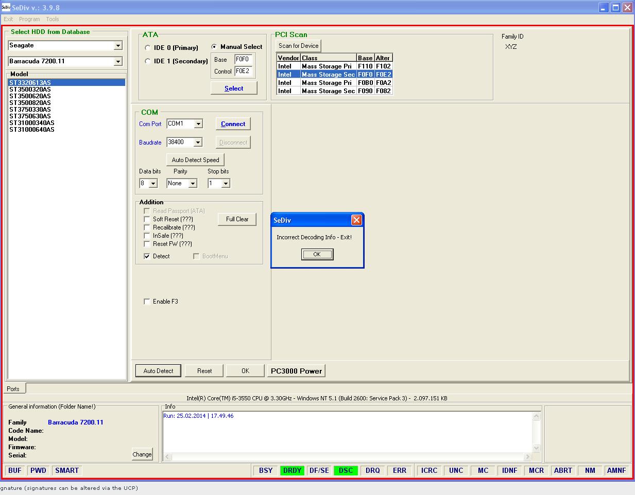
Task: Select PCI row with base F0B0
Action: [x=335, y=83]
